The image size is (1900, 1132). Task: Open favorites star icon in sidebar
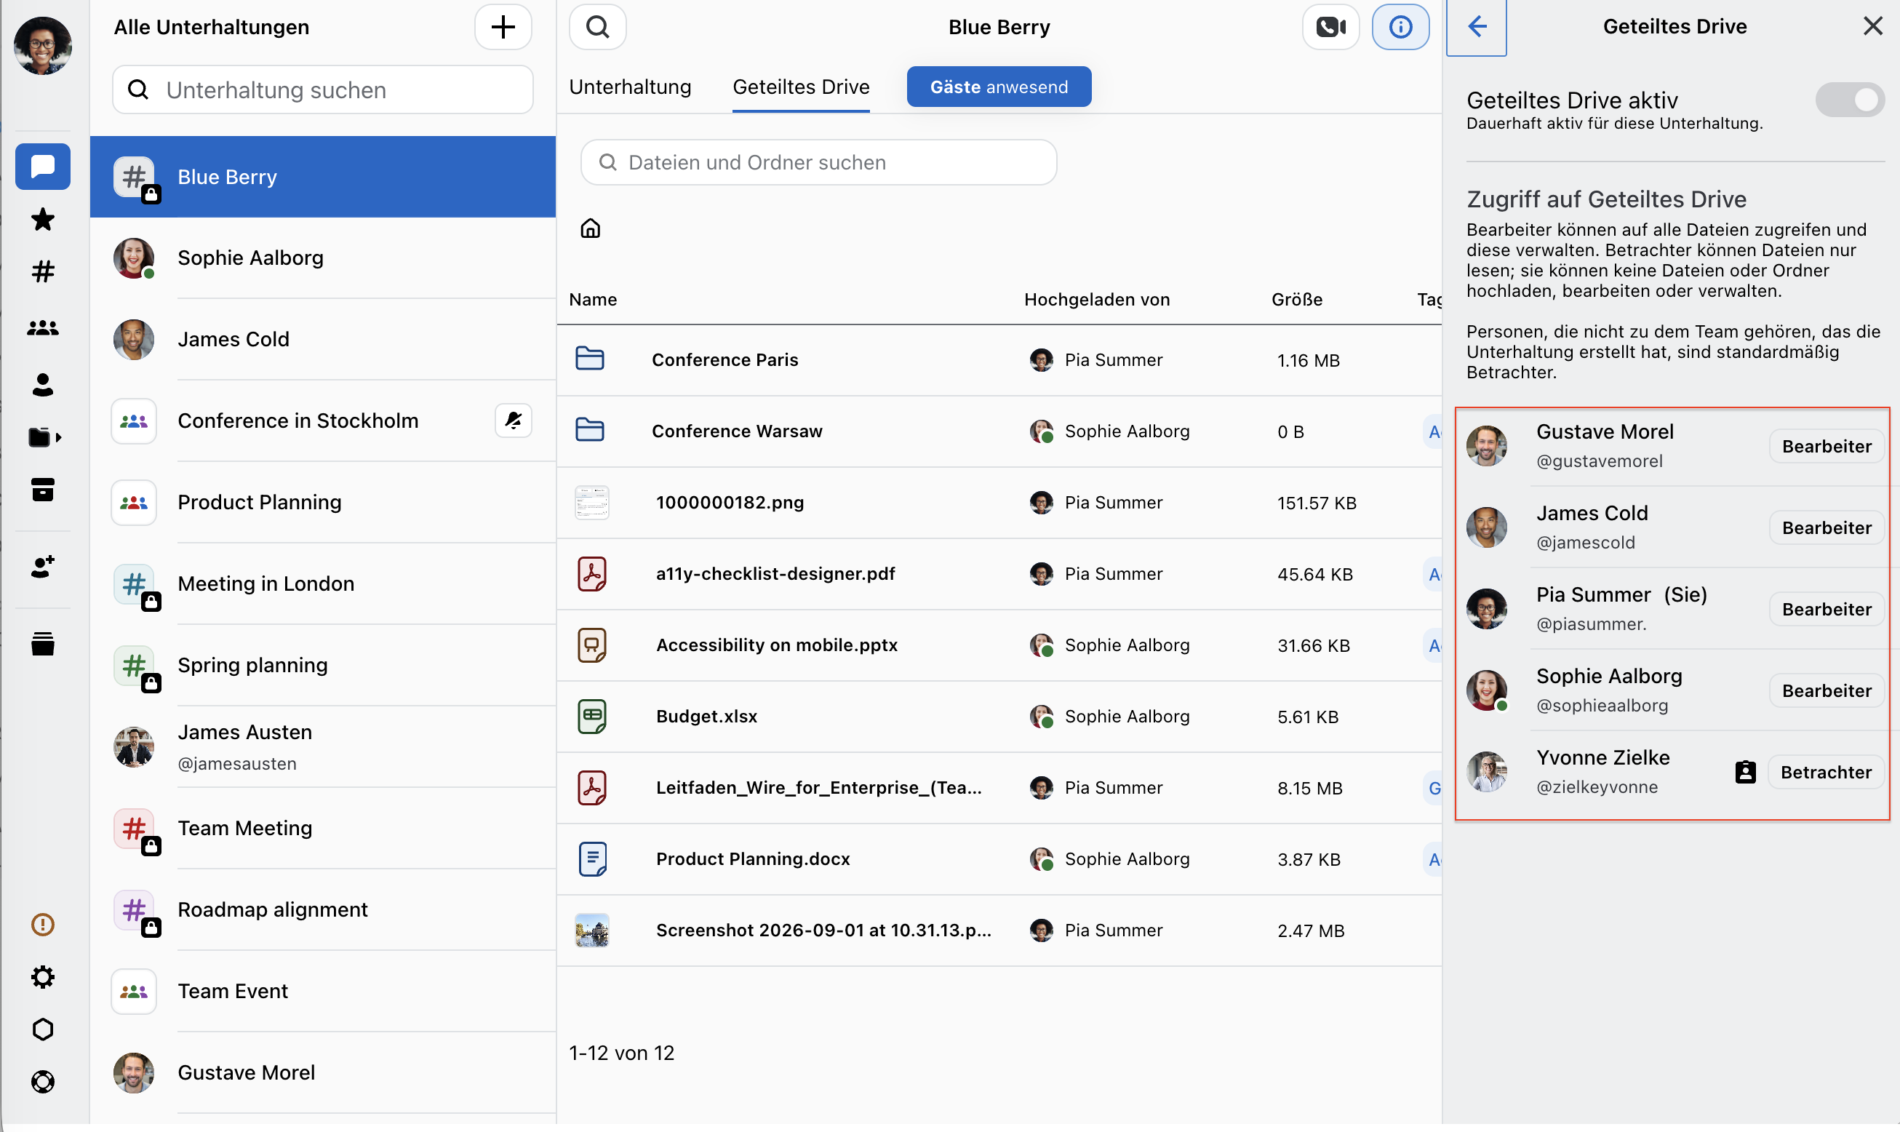point(43,220)
